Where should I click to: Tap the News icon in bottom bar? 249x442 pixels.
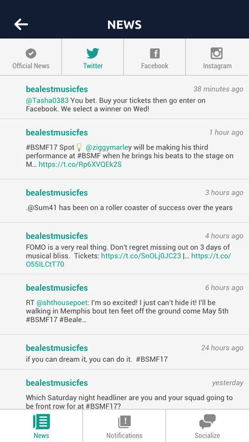pos(41,422)
